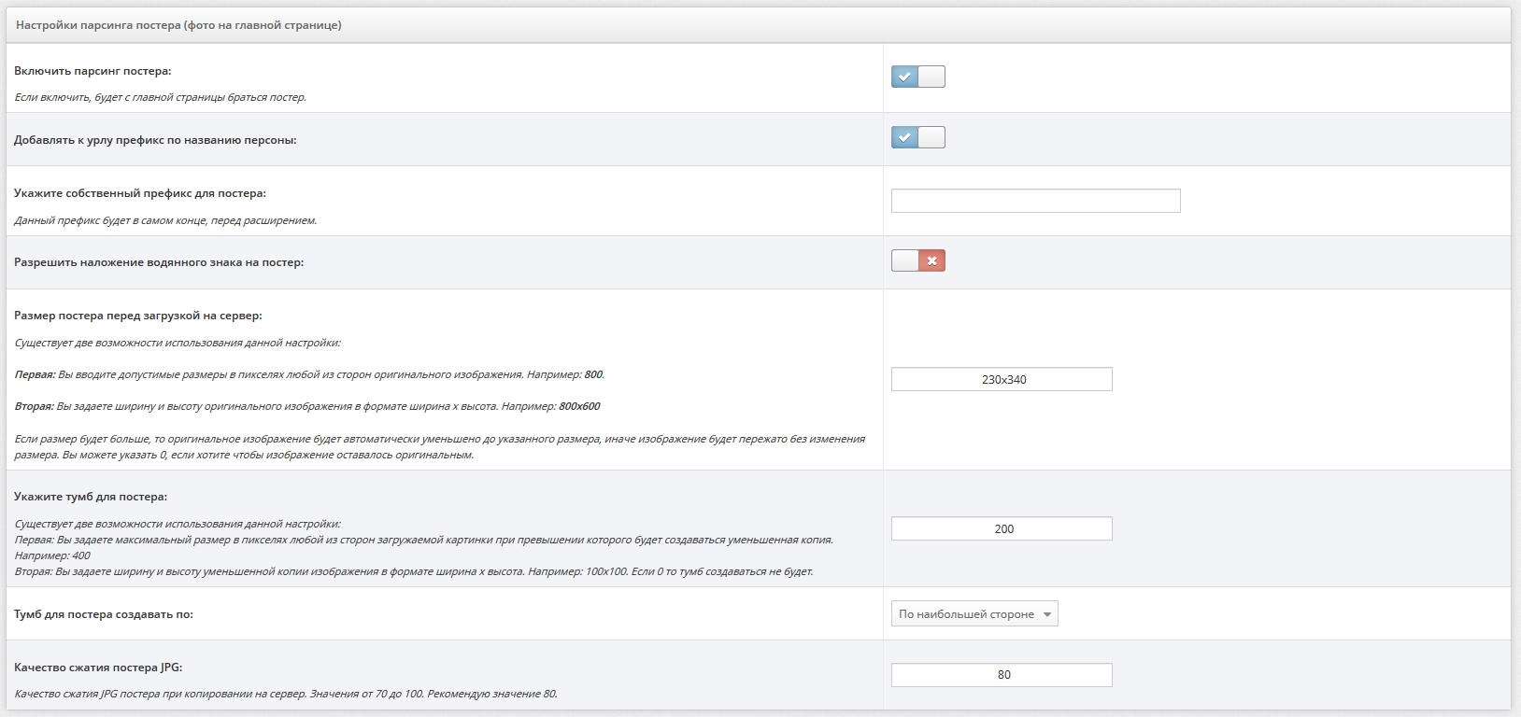Toggle the 'Включить парсинг постера' switch
1521x717 pixels.
(x=918, y=77)
